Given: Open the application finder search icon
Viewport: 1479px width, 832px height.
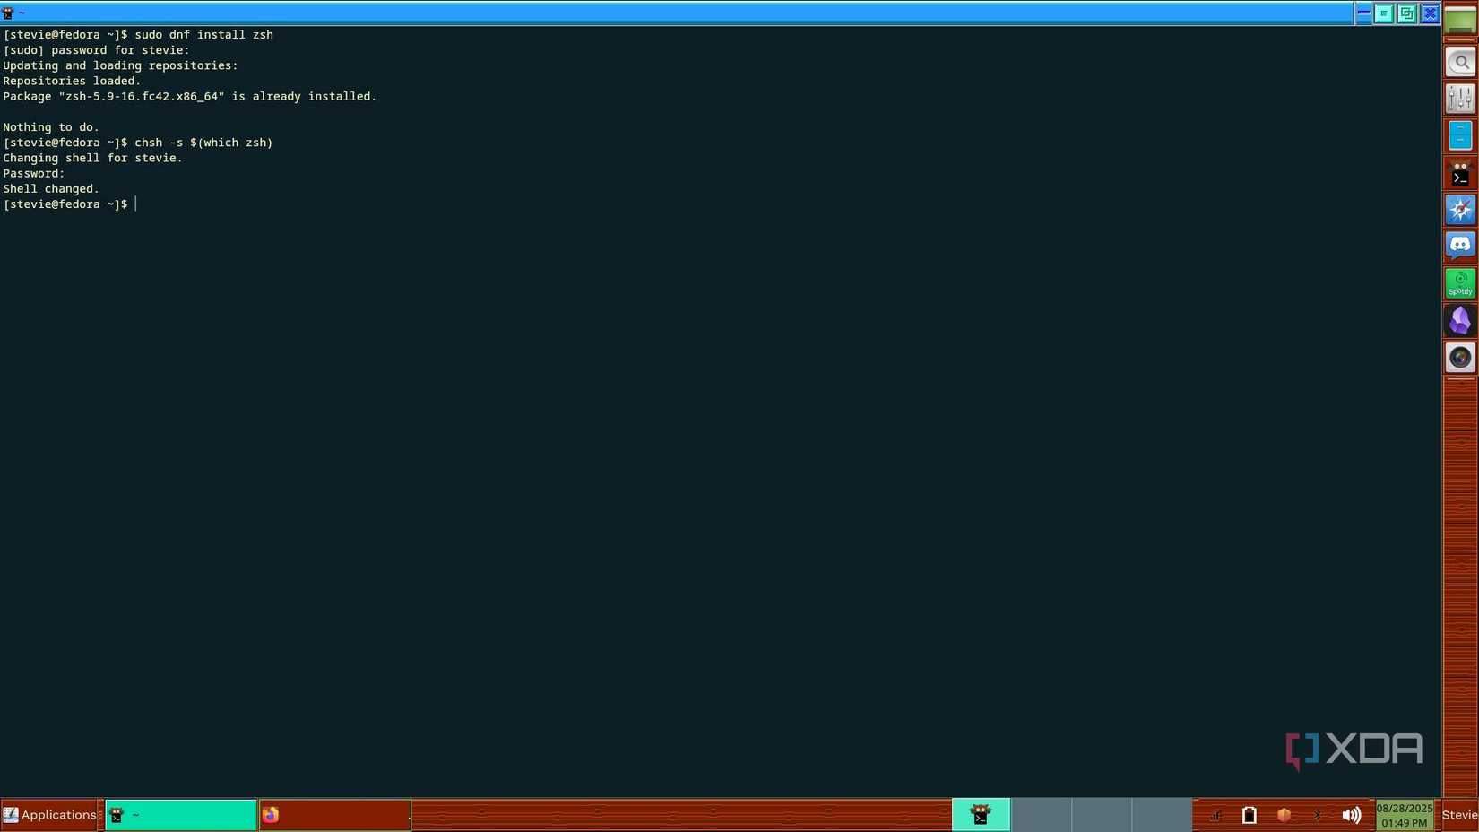Looking at the screenshot, I should tap(1459, 61).
